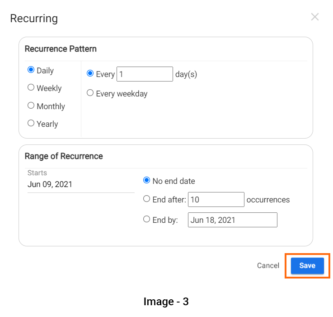Select No end date option
Screen dimensions: 333x317
[146, 180]
